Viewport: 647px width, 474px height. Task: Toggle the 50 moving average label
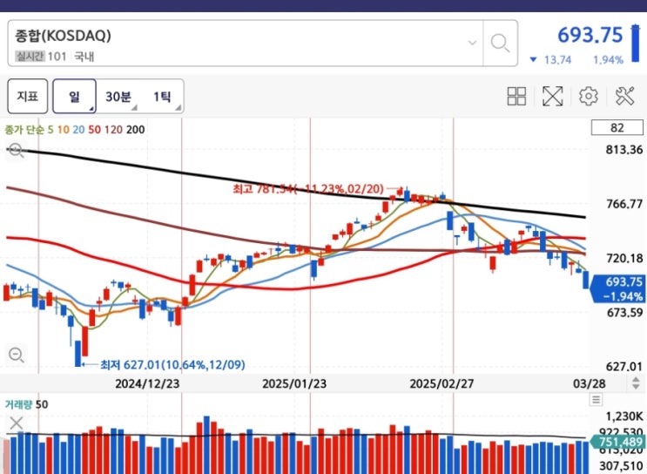click(x=94, y=130)
